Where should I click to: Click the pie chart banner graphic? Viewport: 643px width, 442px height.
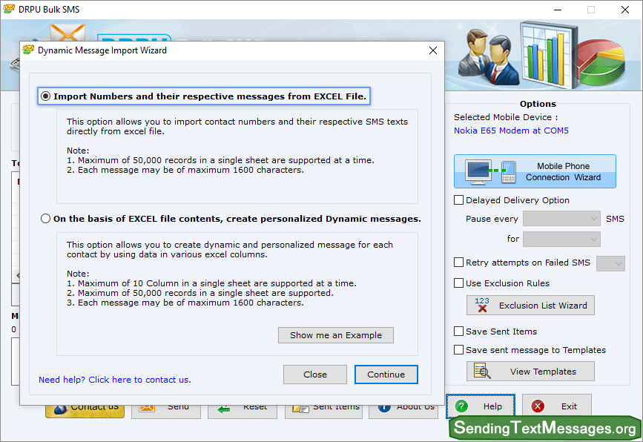601,62
